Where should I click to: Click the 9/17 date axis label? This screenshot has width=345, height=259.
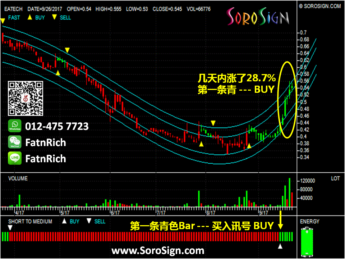[x=263, y=213]
